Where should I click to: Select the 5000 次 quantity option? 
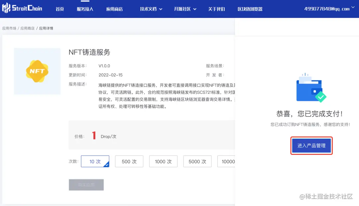coord(197,161)
